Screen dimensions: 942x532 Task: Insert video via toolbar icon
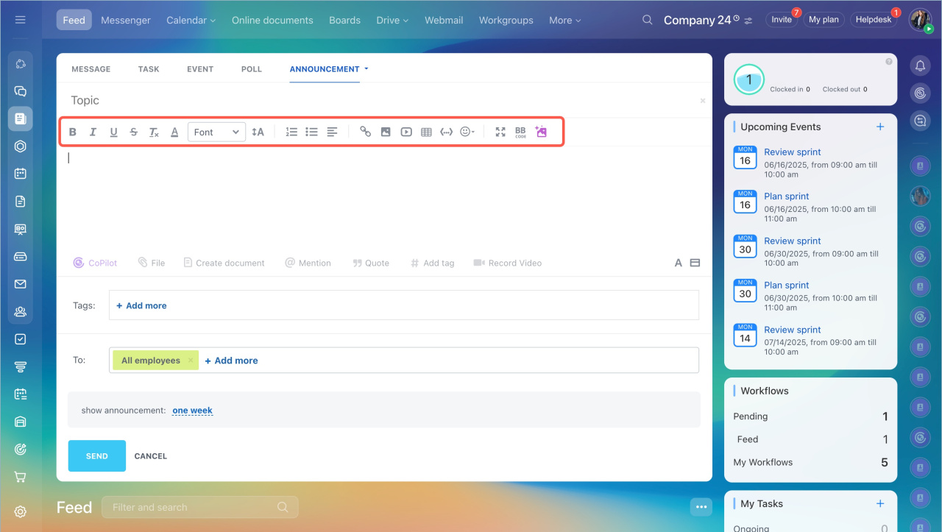tap(406, 132)
